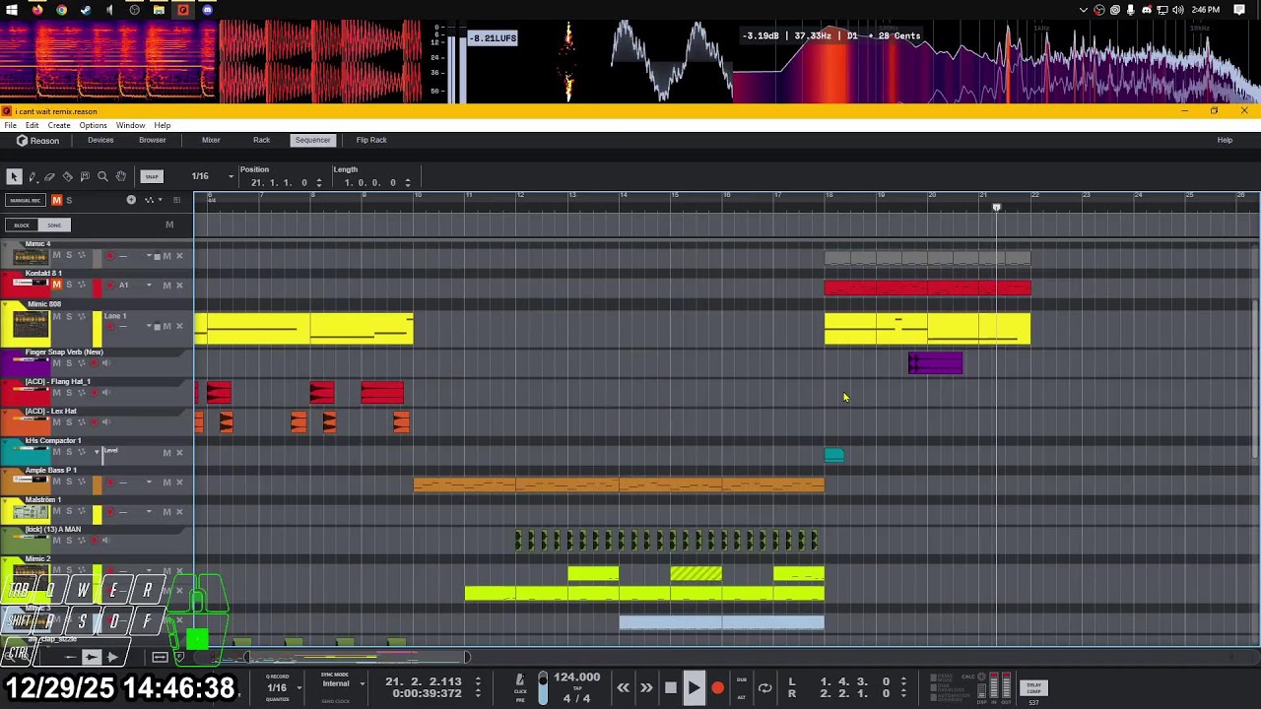
Task: Select the purple Finger Snap Verb clip
Action: tap(935, 363)
